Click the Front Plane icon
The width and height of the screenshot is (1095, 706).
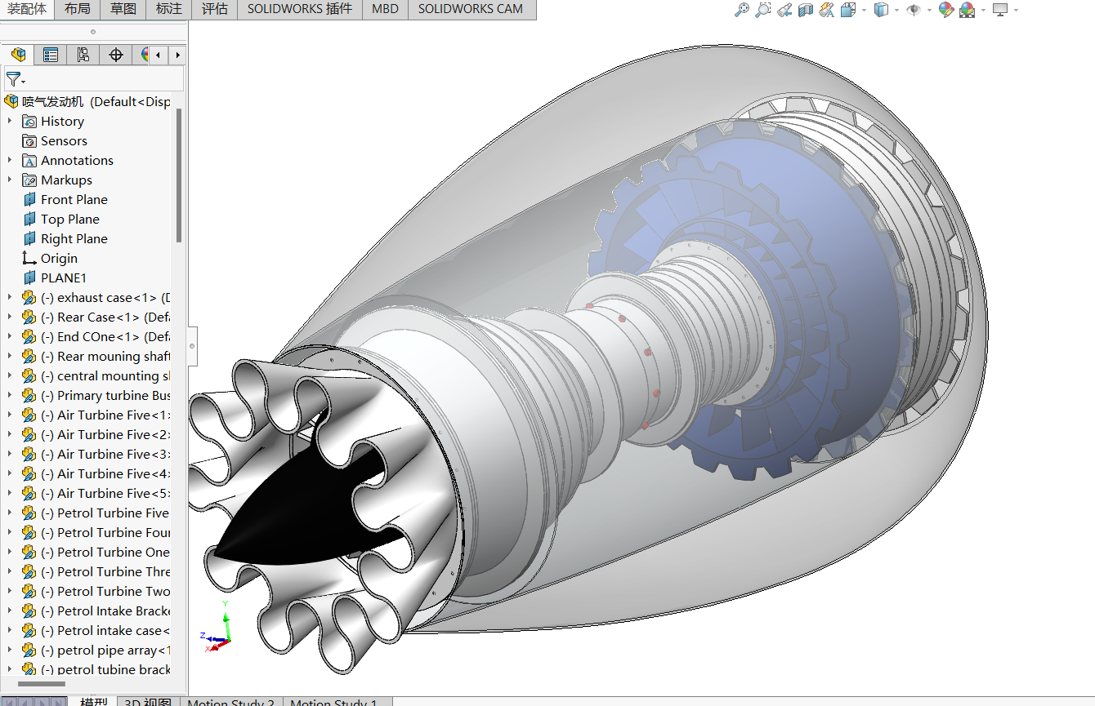pos(30,200)
